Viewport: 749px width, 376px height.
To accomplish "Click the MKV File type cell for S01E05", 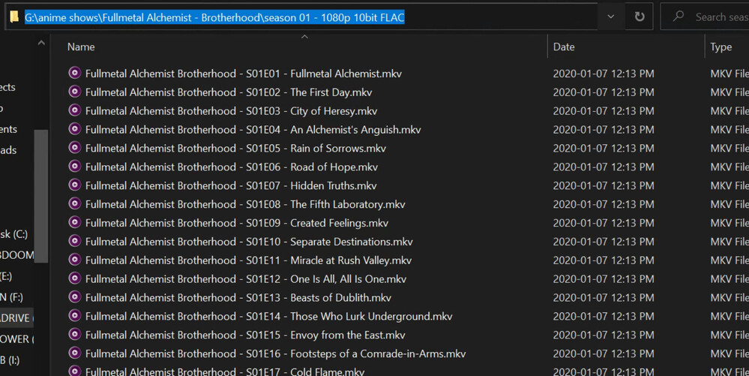I will click(x=730, y=149).
